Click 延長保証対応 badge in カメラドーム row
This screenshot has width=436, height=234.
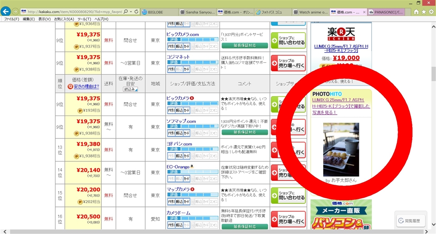(245, 226)
